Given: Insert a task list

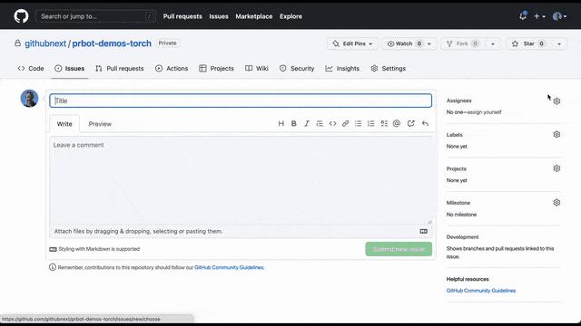Looking at the screenshot, I should (x=384, y=123).
